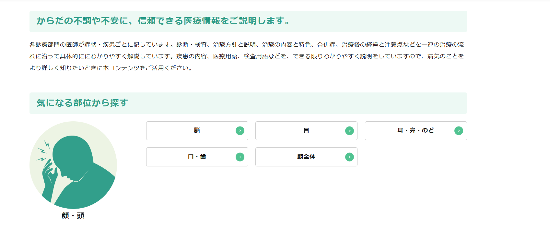Click the paragraph line starting 各診療部門の医師が
Viewport: 550px width, 230px height.
coord(247,44)
